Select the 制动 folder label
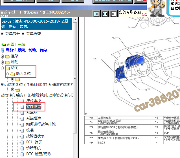Viewport: 180px width, 158px height. (x=15, y=62)
